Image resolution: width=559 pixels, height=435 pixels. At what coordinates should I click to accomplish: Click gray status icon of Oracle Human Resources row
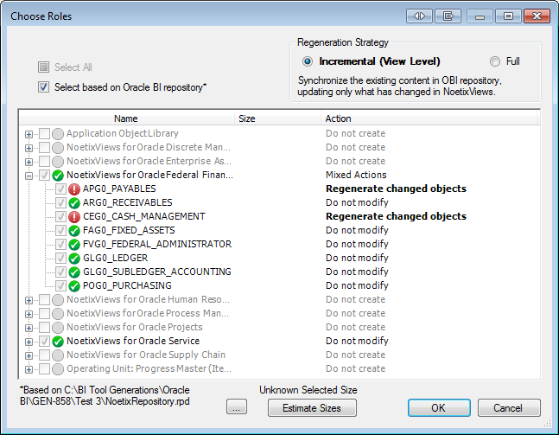tap(58, 300)
